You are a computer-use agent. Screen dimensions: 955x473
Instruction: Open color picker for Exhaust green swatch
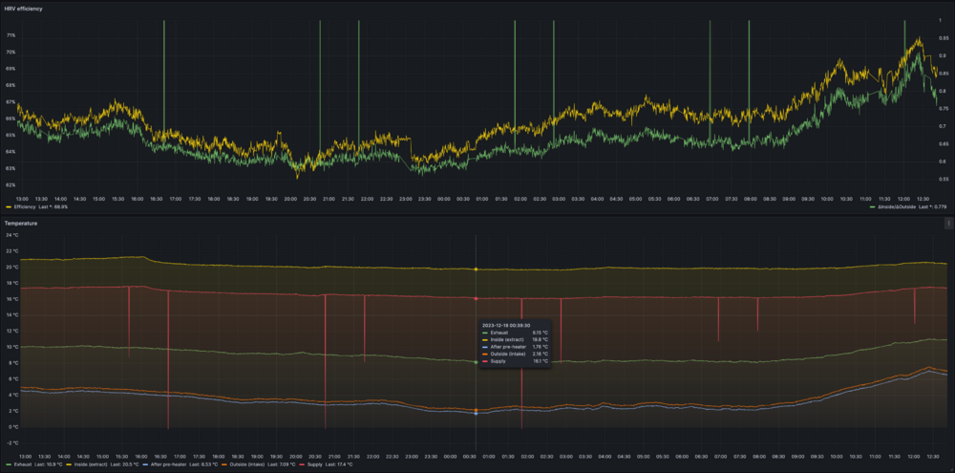pos(9,464)
